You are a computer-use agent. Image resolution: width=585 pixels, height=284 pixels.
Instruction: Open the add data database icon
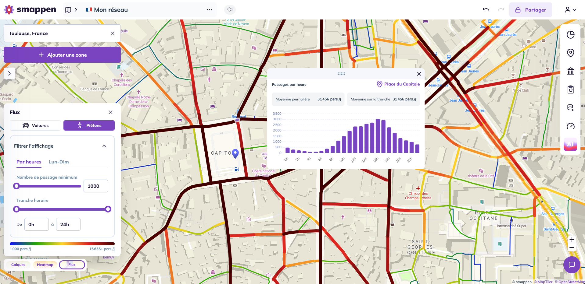pyautogui.click(x=570, y=108)
